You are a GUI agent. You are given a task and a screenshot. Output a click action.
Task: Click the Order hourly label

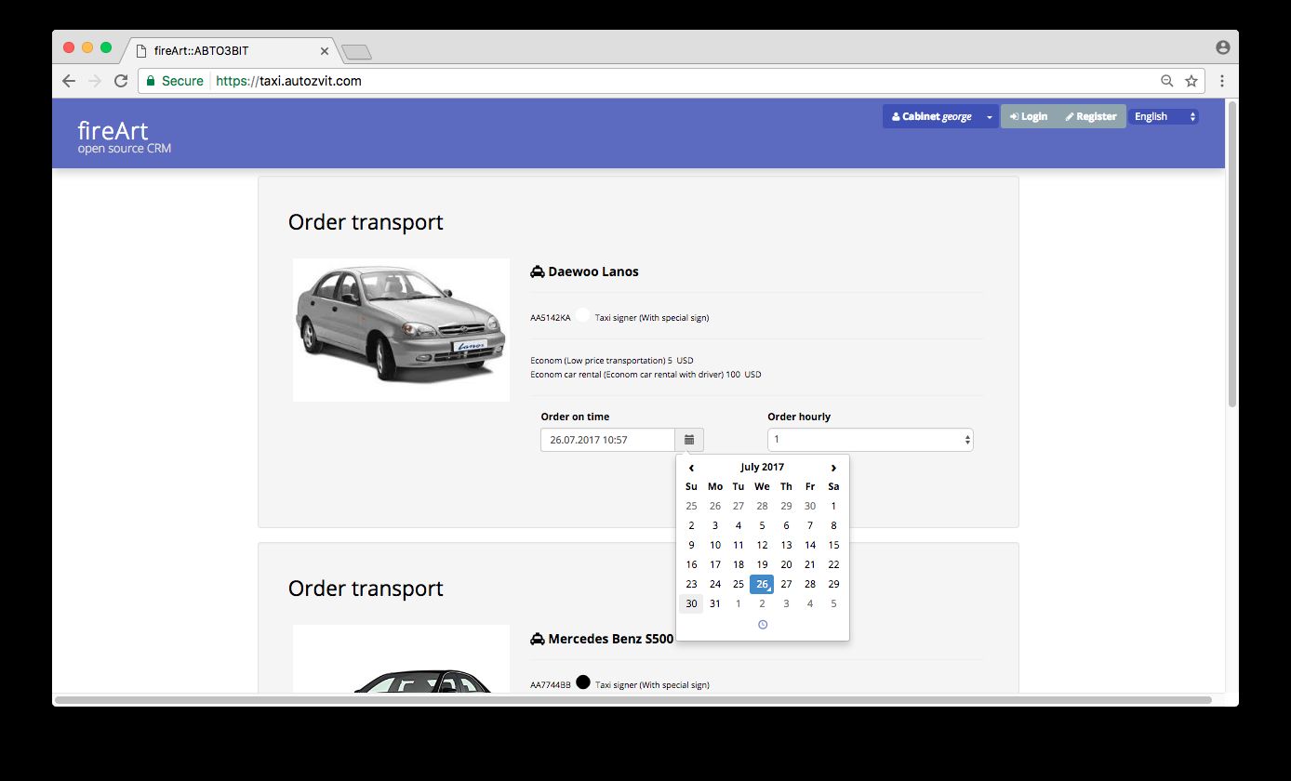click(799, 417)
